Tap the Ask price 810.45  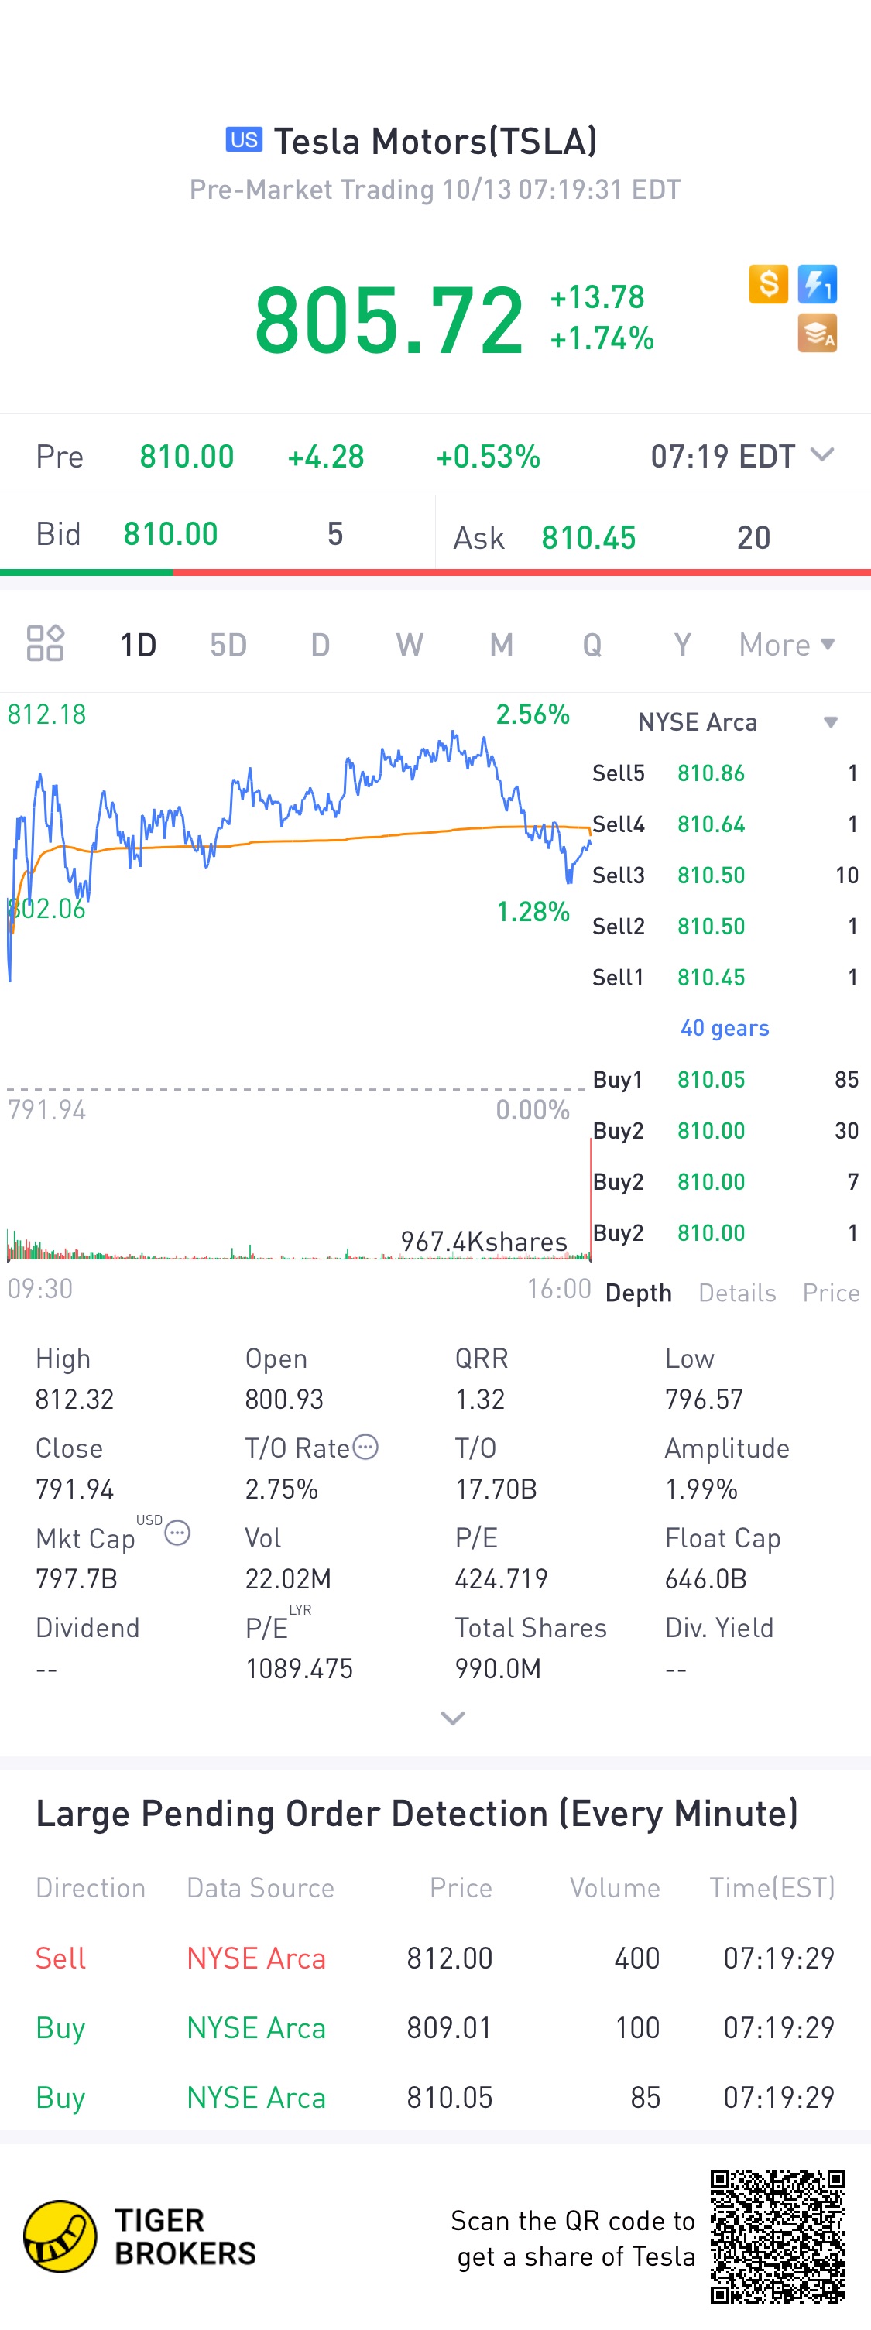coord(588,538)
